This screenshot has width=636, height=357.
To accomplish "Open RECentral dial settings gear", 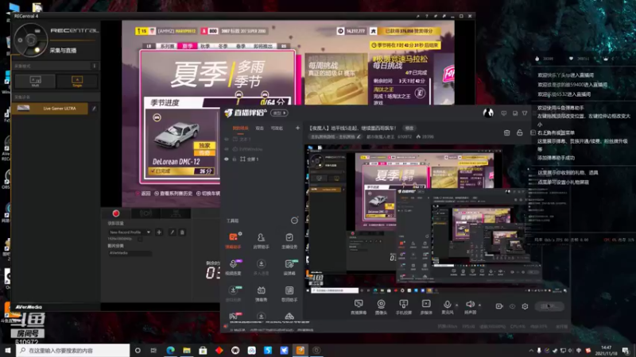I will [21, 40].
